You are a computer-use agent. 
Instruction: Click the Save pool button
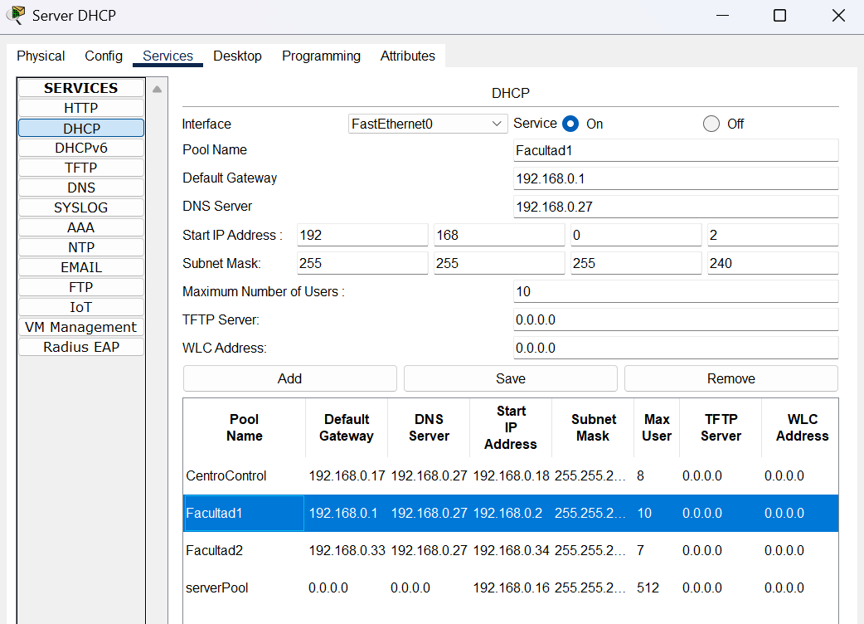[x=510, y=378]
